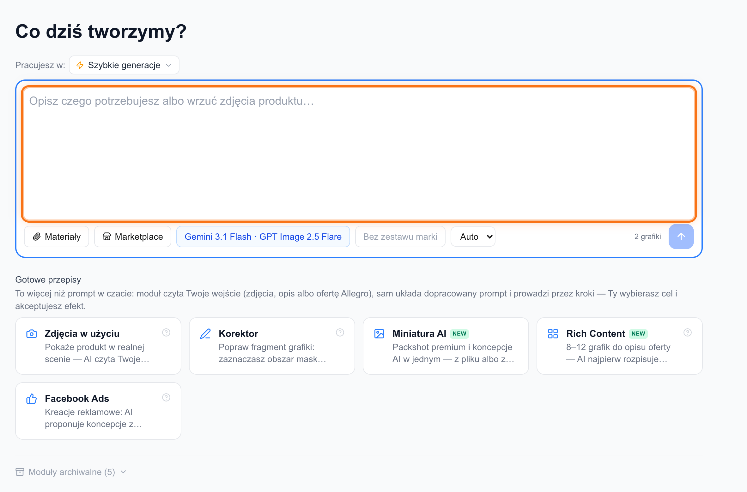Click the pencil icon of Korektor
Image resolution: width=747 pixels, height=492 pixels.
pos(205,334)
